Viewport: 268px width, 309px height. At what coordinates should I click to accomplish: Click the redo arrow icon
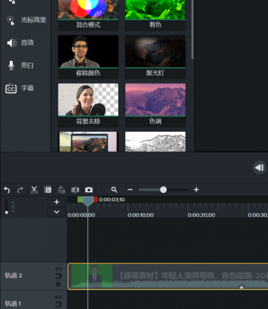coord(20,190)
